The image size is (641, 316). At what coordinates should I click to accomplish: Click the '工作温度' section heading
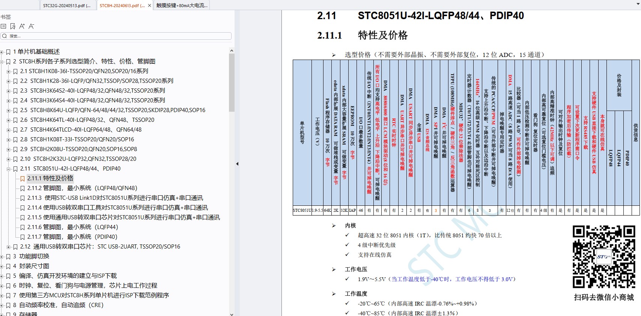[356, 294]
